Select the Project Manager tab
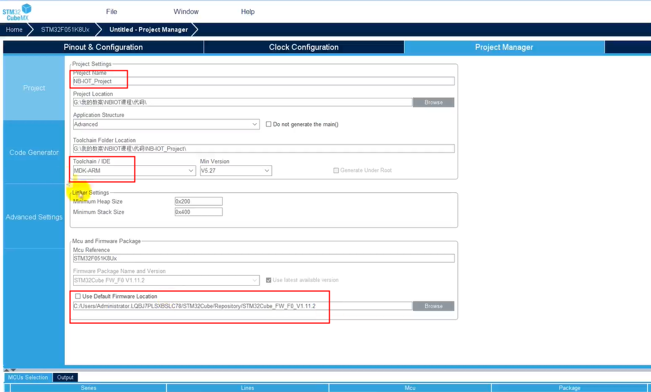Screen dimensions: 651x392 tap(504, 47)
